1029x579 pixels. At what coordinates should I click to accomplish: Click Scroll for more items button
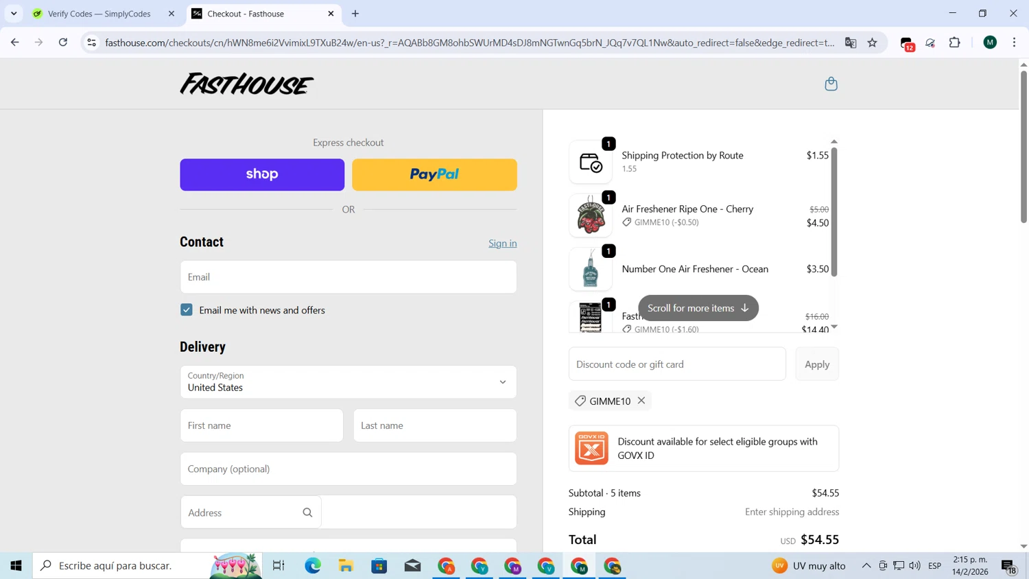tap(698, 308)
